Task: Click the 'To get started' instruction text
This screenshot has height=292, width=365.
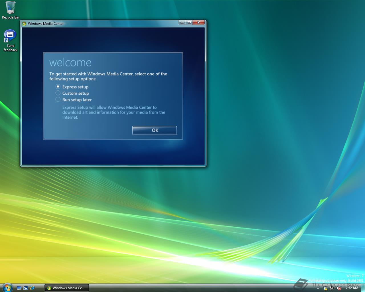Action: coord(108,76)
